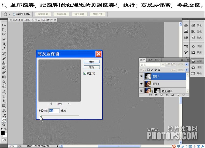The width and height of the screenshot is (205, 148).
Task: Create new adjustment layer icon
Action: coord(167,95)
